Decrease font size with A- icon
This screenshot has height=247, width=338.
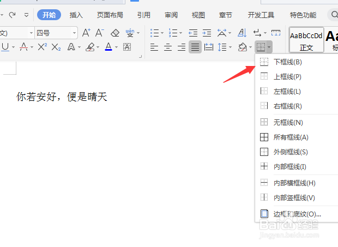100,33
